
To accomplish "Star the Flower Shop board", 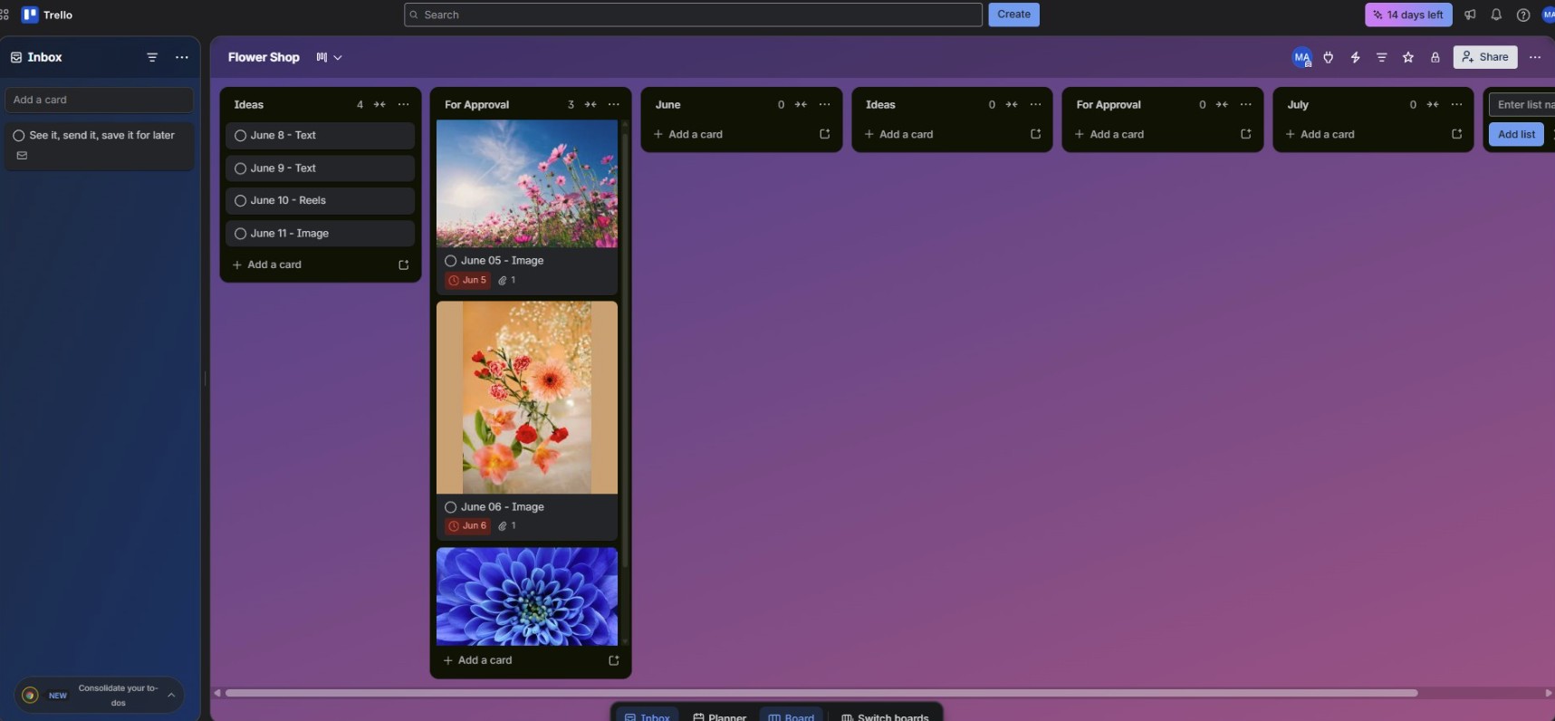I will pyautogui.click(x=1408, y=57).
